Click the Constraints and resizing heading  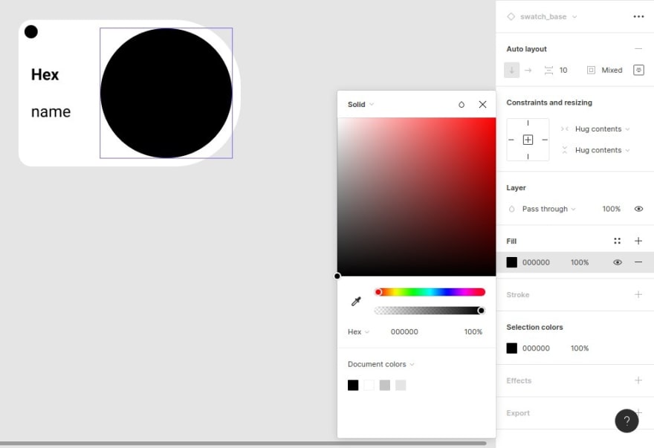[x=549, y=103]
